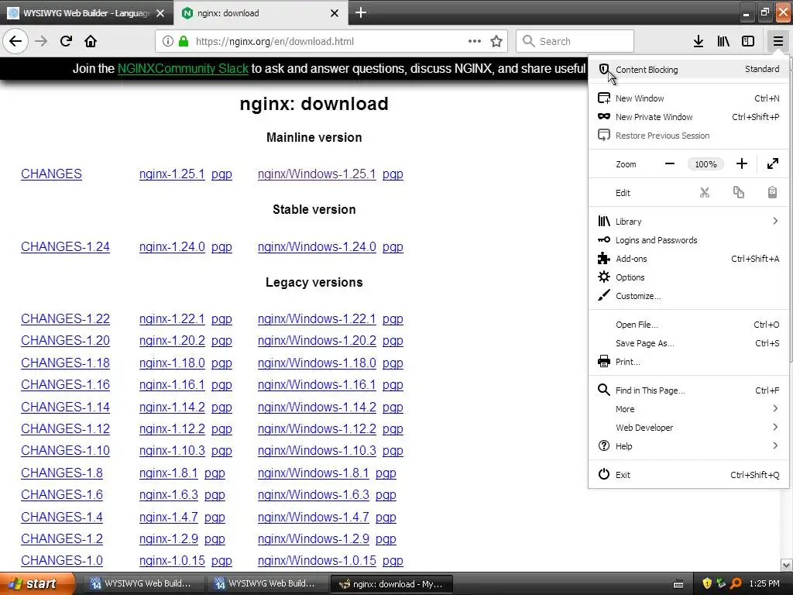Expand the Web Developer submenu
The width and height of the screenshot is (793, 595).
pos(688,428)
